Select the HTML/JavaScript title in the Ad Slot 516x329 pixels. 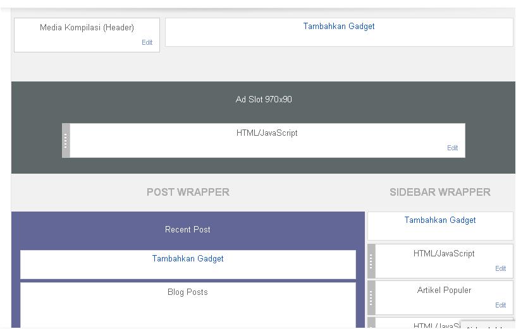pos(267,133)
